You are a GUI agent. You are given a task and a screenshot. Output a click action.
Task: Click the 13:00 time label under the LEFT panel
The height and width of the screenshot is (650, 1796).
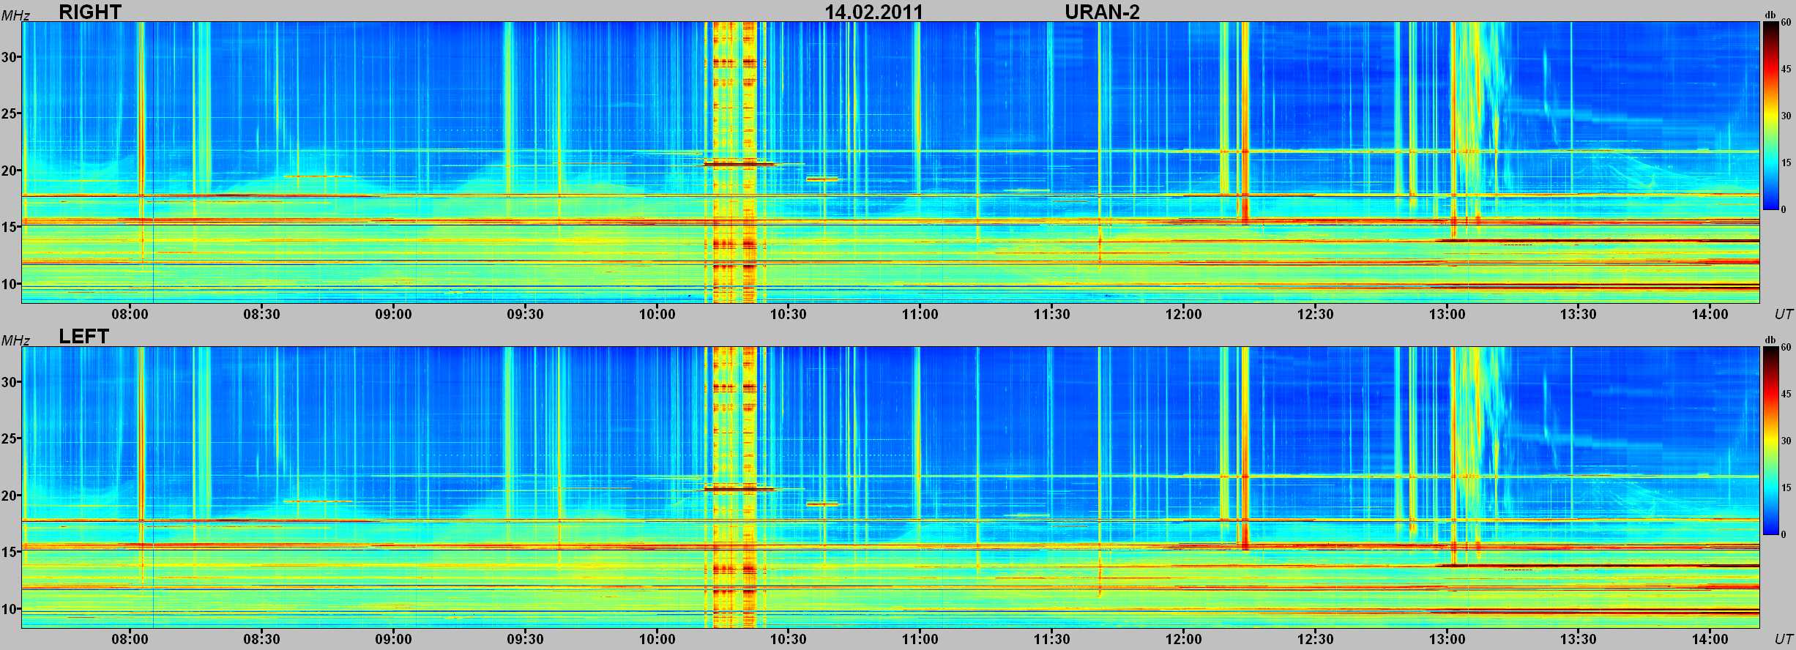[1447, 639]
